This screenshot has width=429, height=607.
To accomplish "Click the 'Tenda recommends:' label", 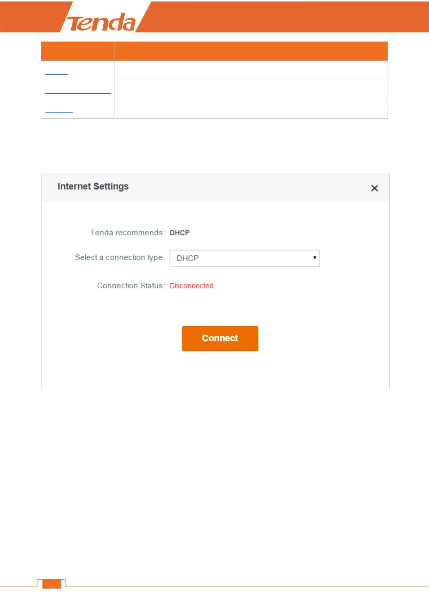I will tap(128, 233).
